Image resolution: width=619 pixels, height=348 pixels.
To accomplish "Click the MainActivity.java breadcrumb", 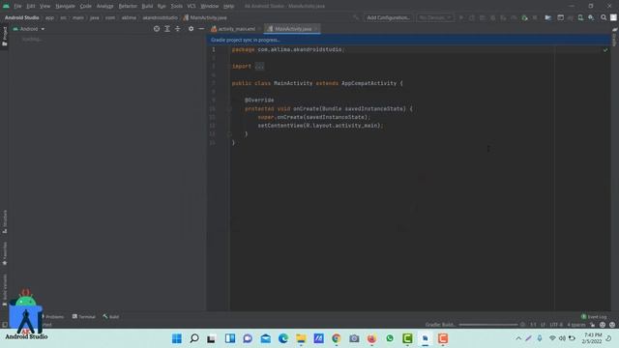I will coord(205,17).
